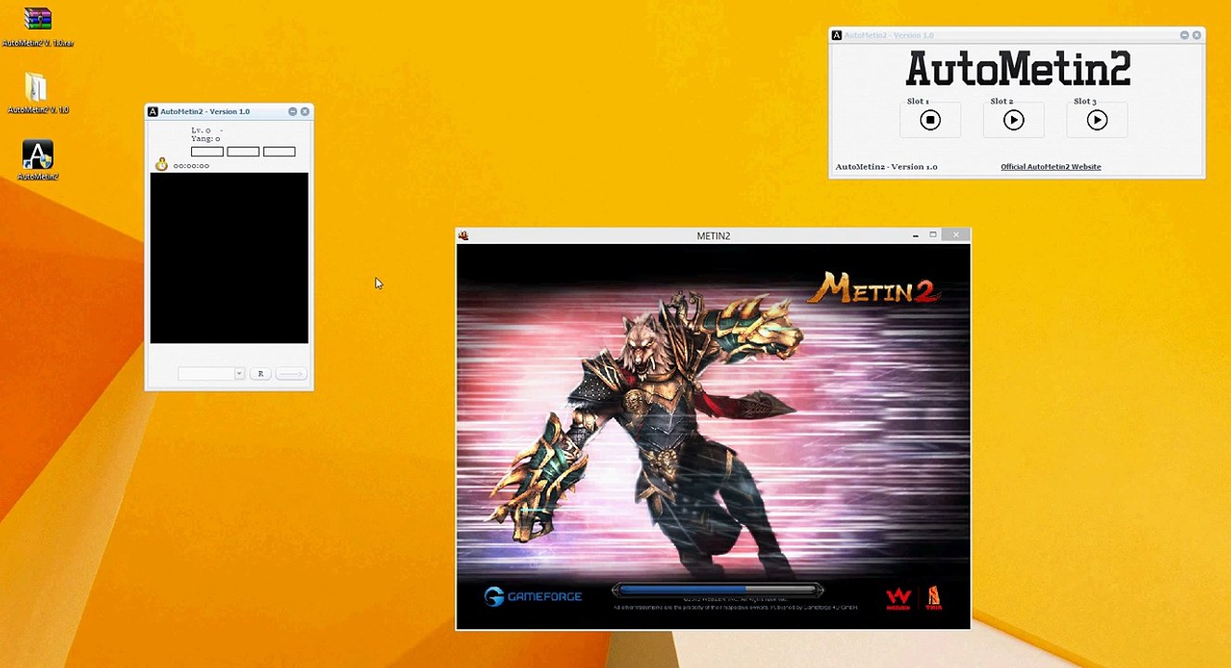Maximize the METIN2 game window
The image size is (1231, 668).
tap(933, 235)
